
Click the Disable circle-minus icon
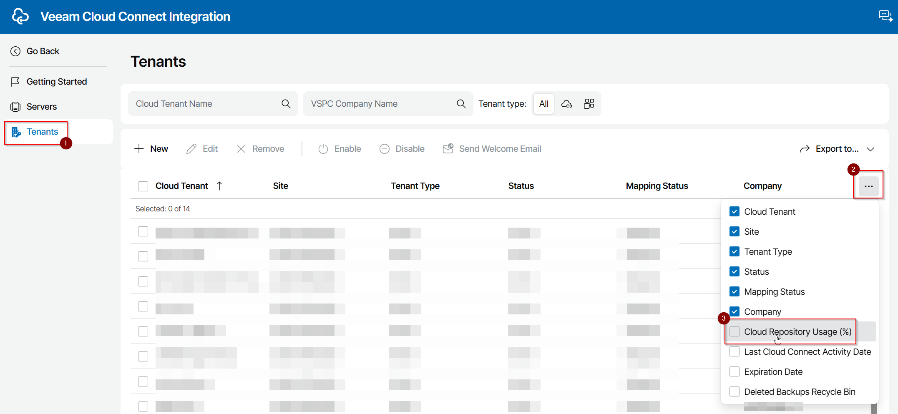(385, 149)
